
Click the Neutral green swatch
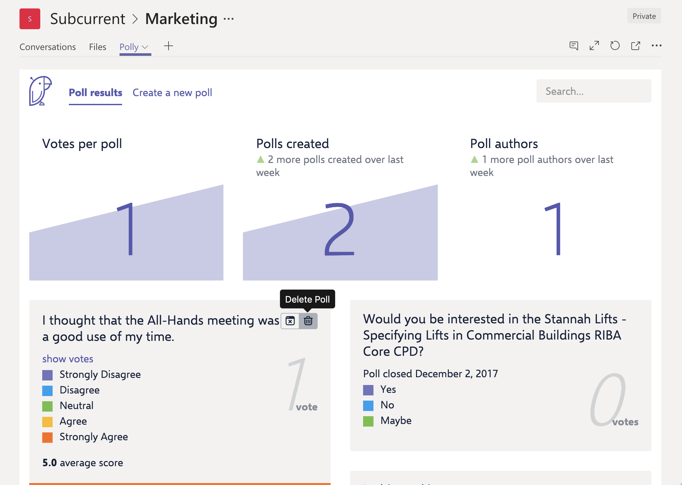[47, 406]
